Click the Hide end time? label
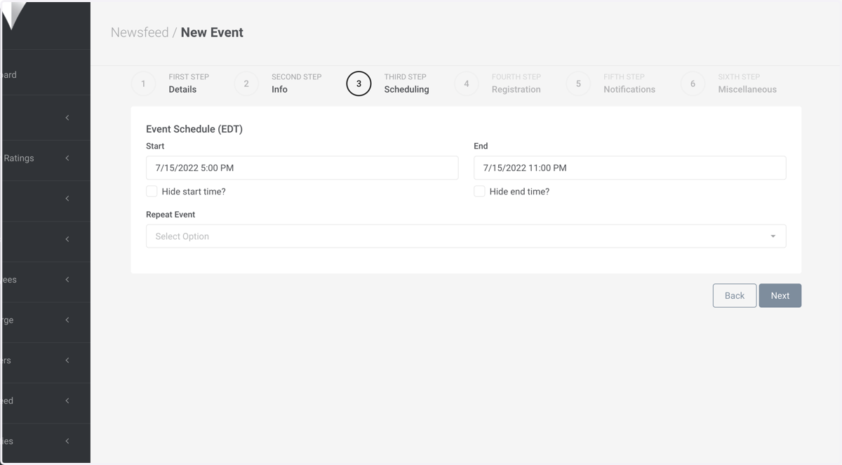842x465 pixels. pos(519,191)
